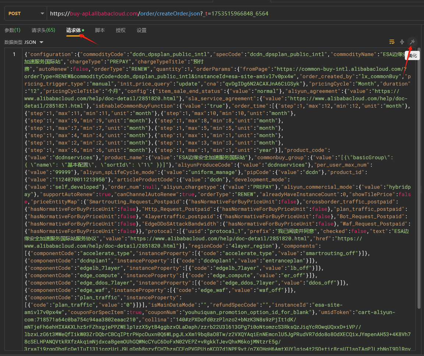This screenshot has width=424, height=356.
Task: Switch to the 请求头(65) tab
Action: [43, 30]
